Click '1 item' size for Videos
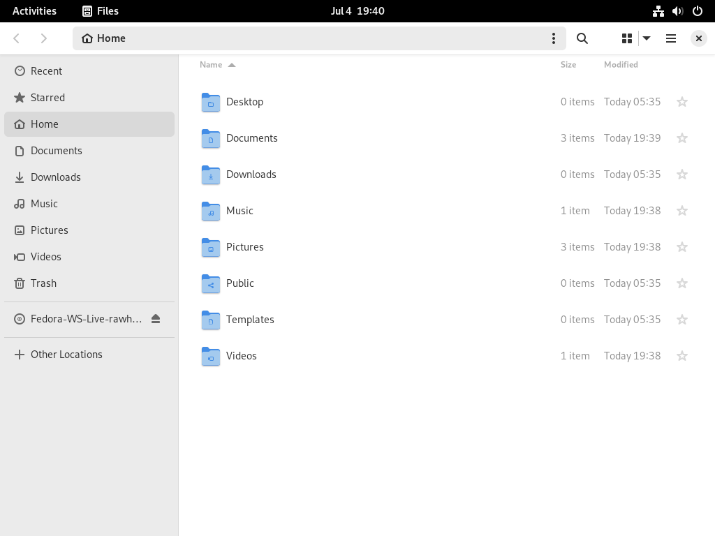 575,355
